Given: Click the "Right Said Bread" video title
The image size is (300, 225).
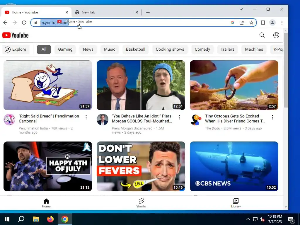Looking at the screenshot, I should pyautogui.click(x=49, y=119).
